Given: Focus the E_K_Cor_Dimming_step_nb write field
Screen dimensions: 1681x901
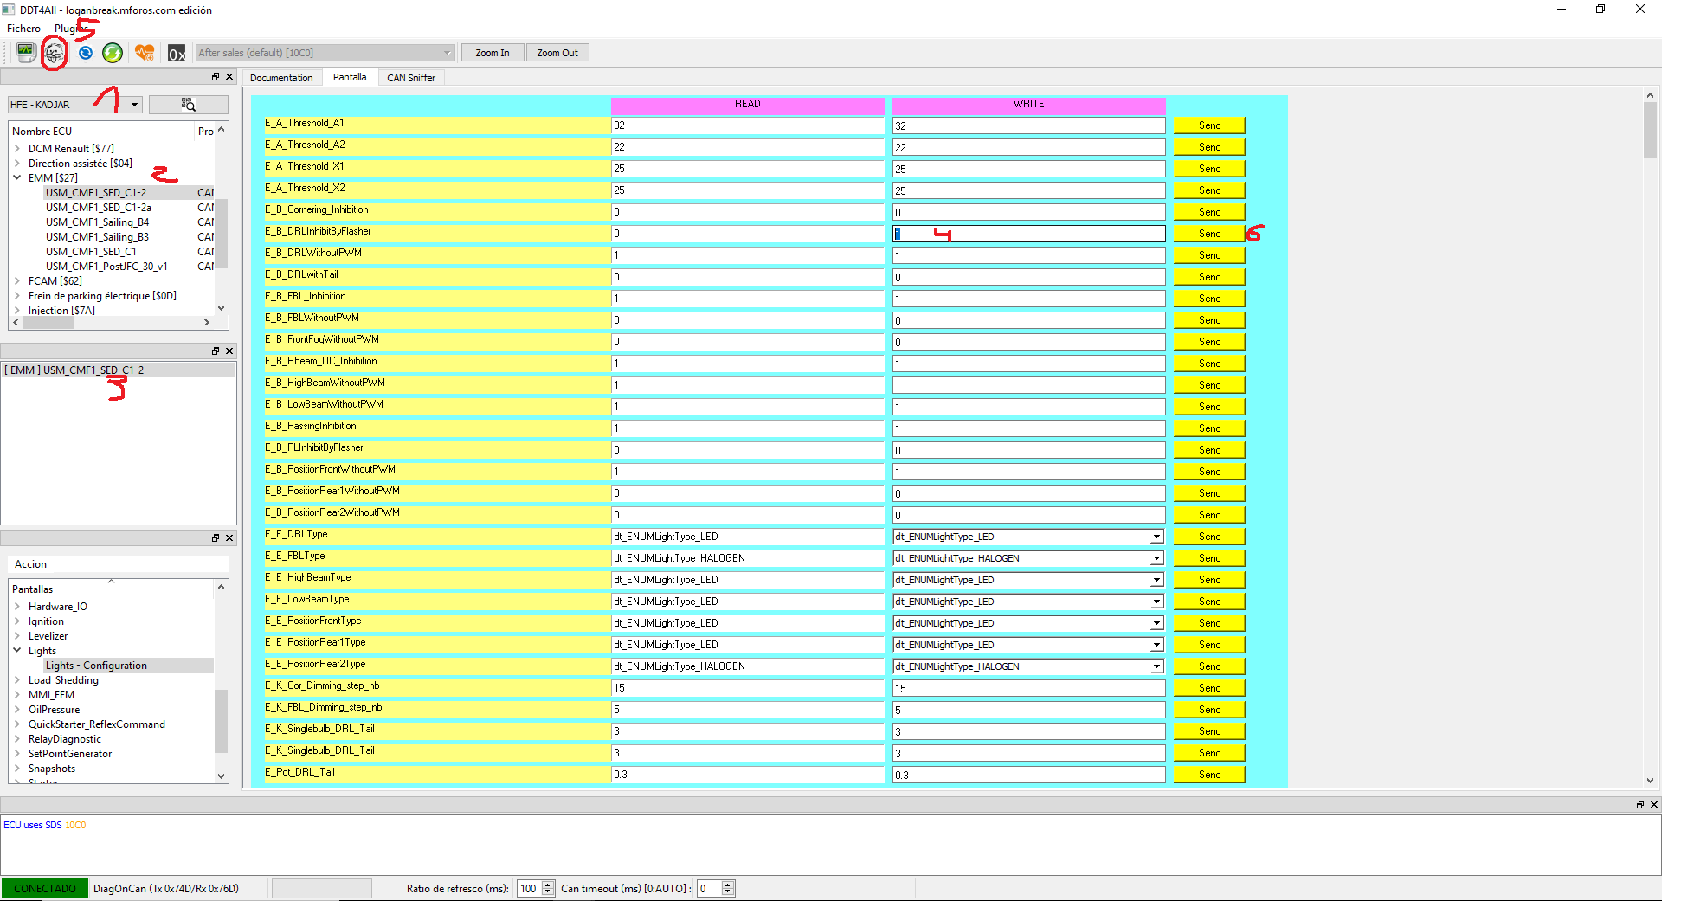Looking at the screenshot, I should point(1029,688).
